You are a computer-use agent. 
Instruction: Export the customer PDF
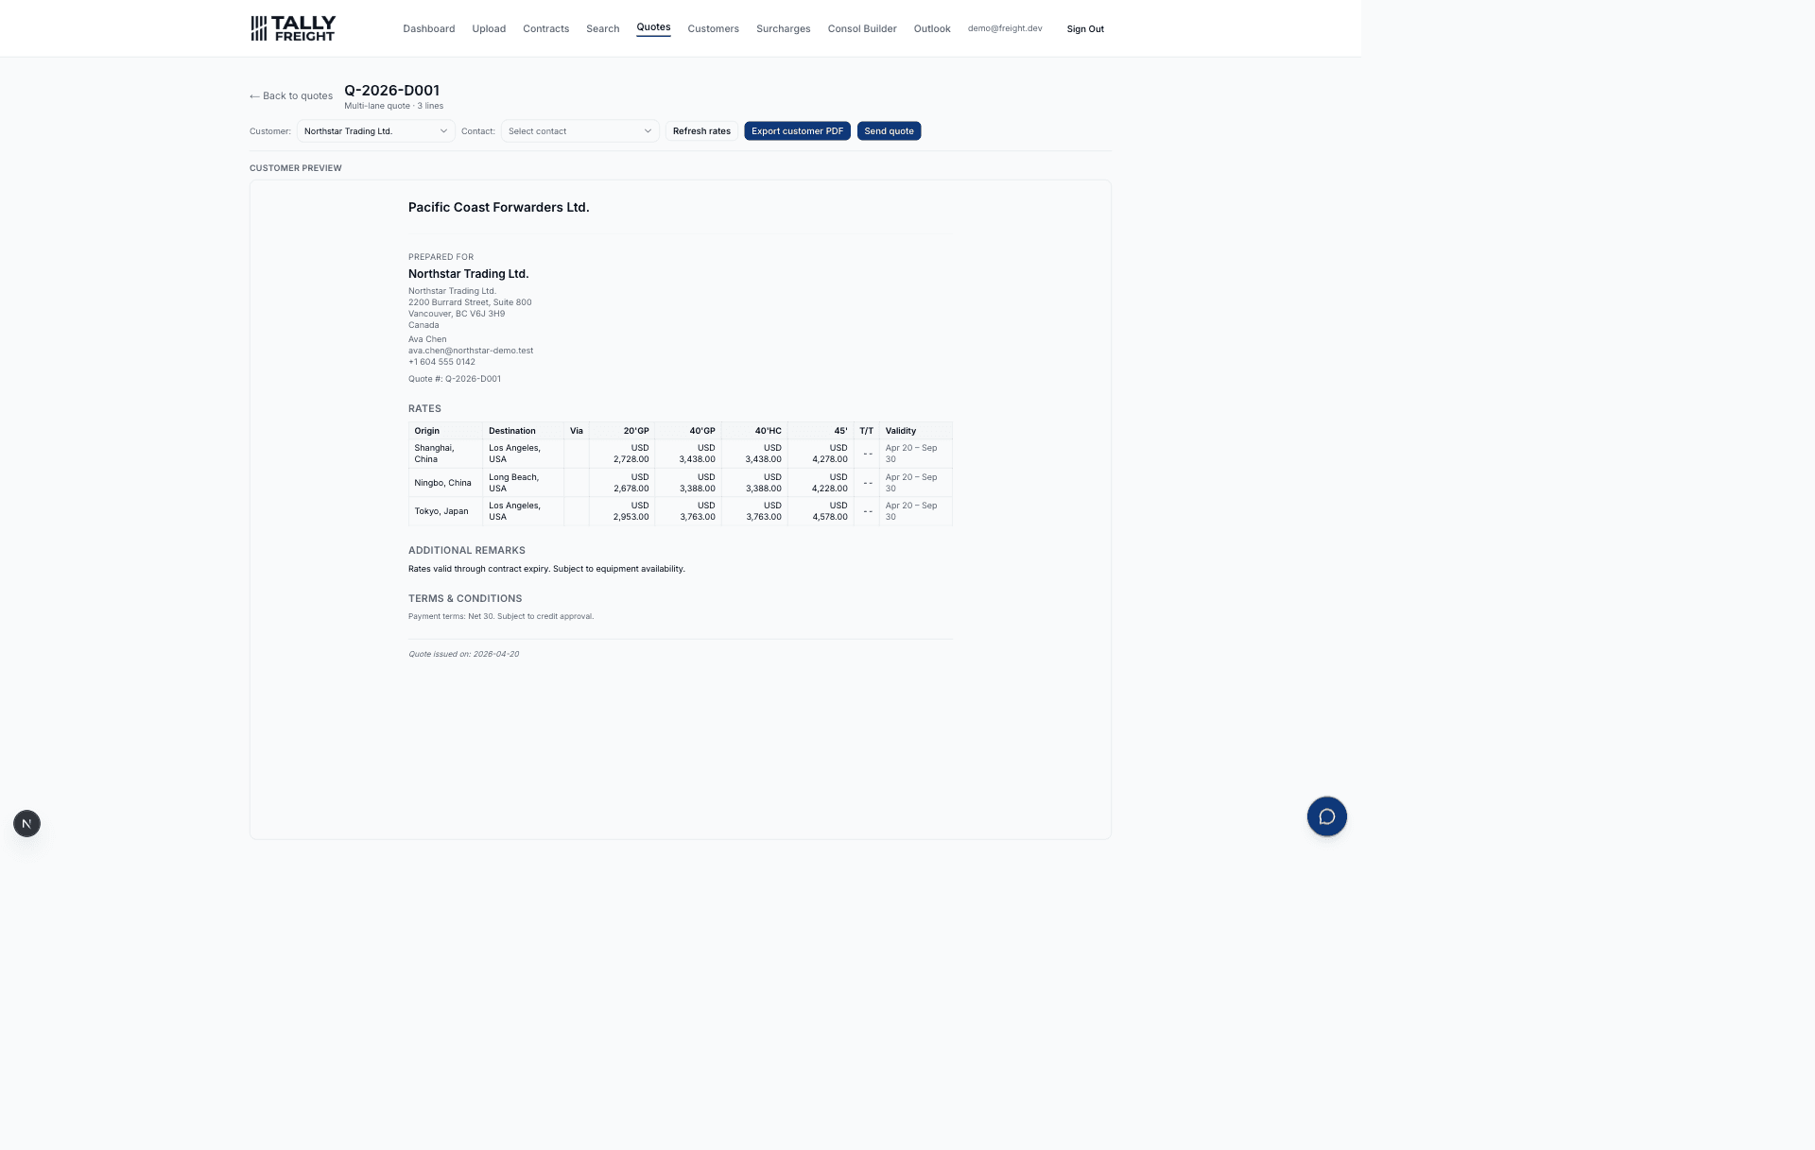click(797, 131)
